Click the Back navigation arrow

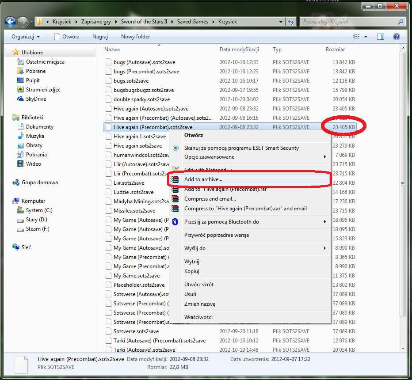pos(11,22)
